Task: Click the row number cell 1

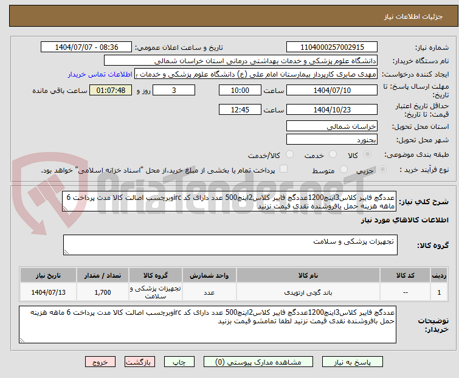Action: [439, 292]
